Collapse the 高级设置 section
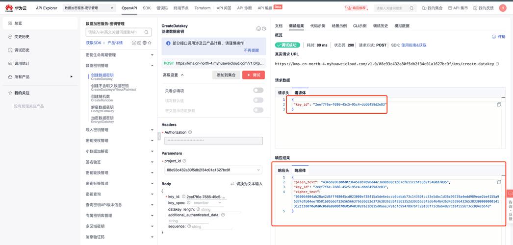 tap(174, 75)
